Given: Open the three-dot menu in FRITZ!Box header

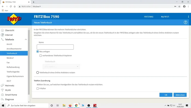Looking at the screenshot, I should [189, 17].
